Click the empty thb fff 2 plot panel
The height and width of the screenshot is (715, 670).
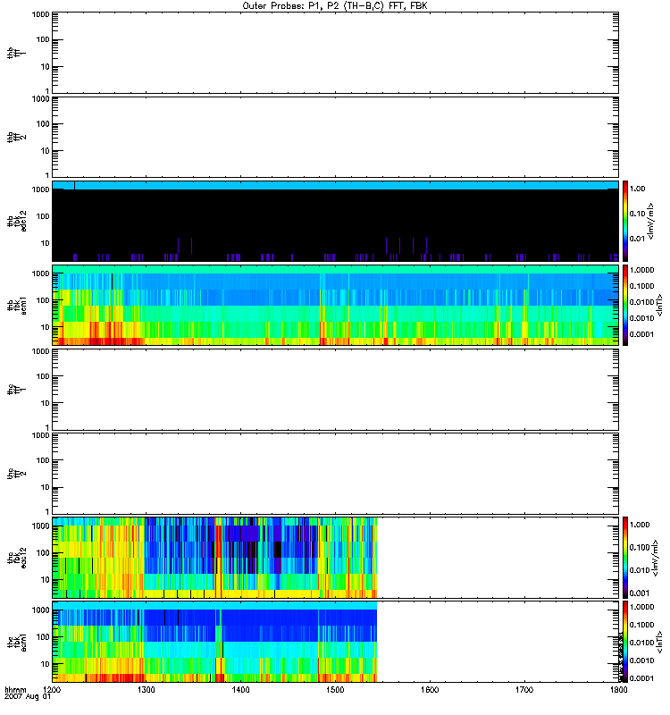coord(335,137)
